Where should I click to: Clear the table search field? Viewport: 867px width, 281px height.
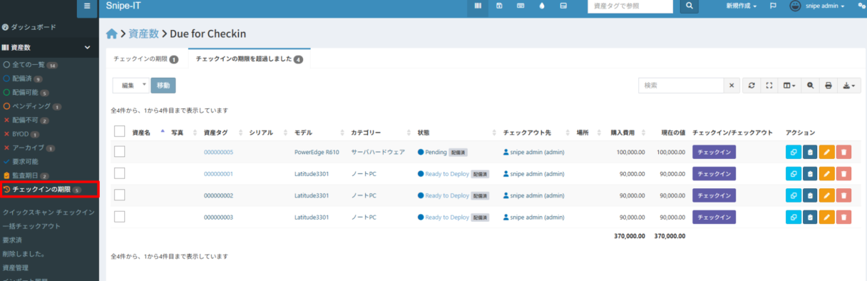(732, 85)
